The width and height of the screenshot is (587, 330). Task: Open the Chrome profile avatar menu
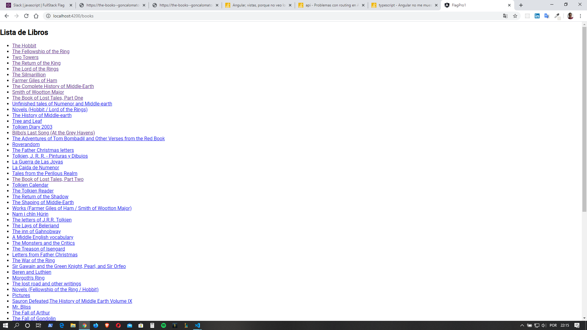(570, 16)
